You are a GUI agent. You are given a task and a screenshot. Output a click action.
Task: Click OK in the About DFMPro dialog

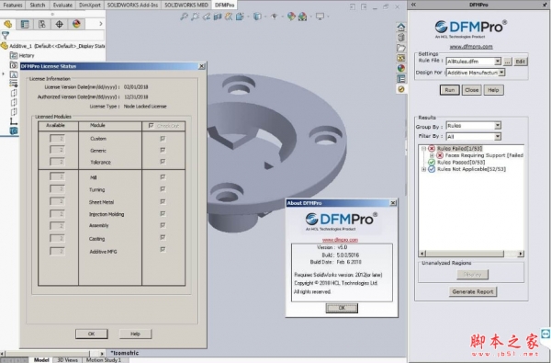click(x=342, y=308)
